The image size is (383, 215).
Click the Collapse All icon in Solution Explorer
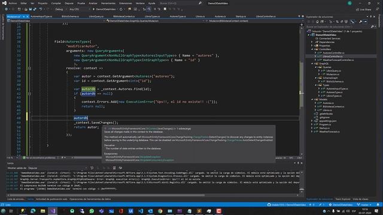click(342, 21)
